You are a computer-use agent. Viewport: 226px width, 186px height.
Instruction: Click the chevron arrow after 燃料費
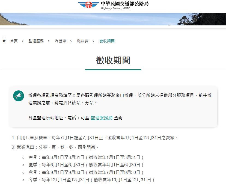93,41
